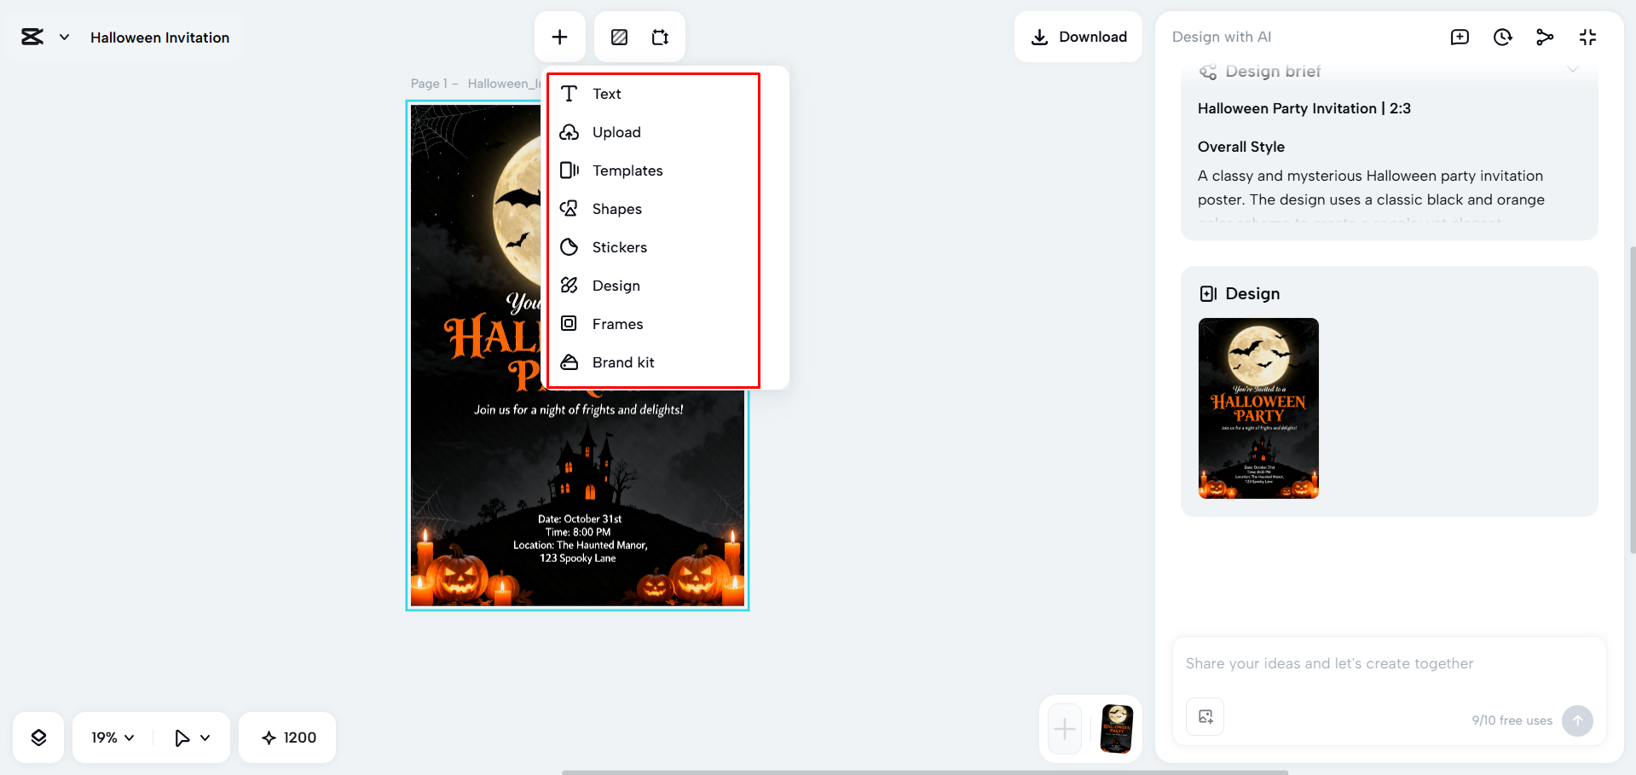Open version history in the AI panel
Screen dimensions: 1636x775
click(1502, 37)
